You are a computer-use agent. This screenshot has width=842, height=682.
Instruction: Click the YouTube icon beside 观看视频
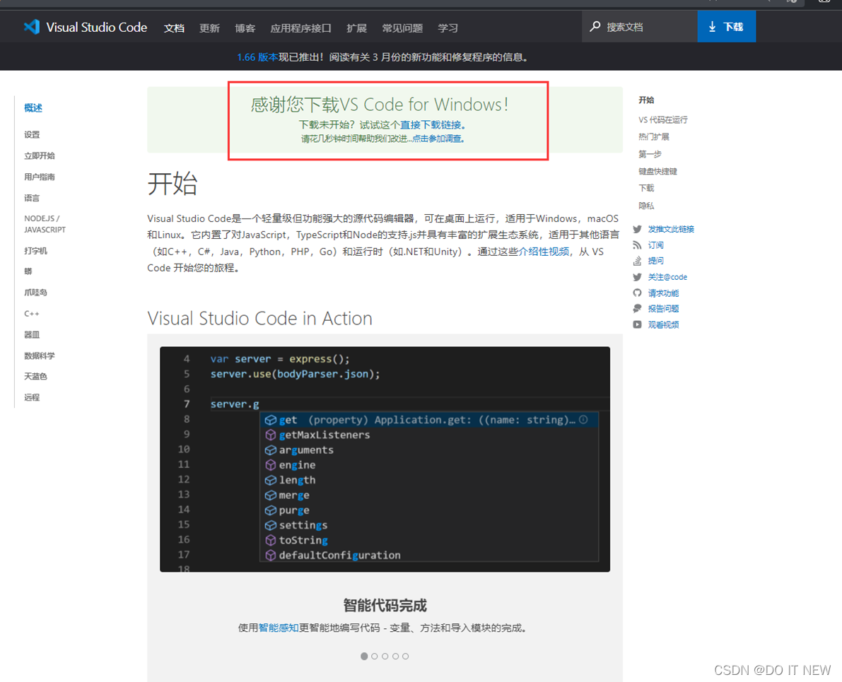637,324
